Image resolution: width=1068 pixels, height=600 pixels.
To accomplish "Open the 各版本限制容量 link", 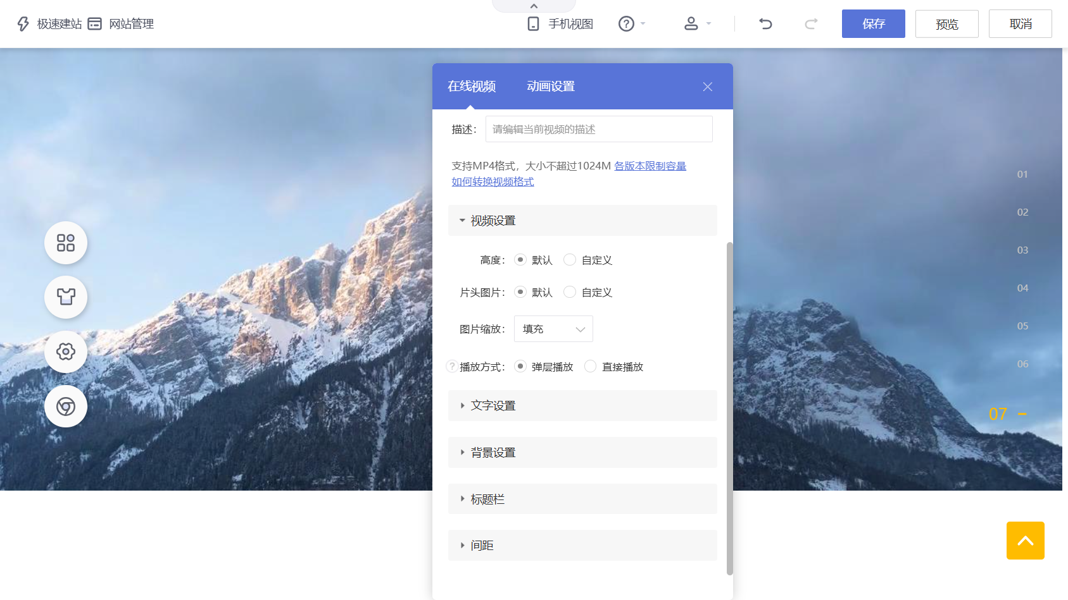I will [x=650, y=166].
